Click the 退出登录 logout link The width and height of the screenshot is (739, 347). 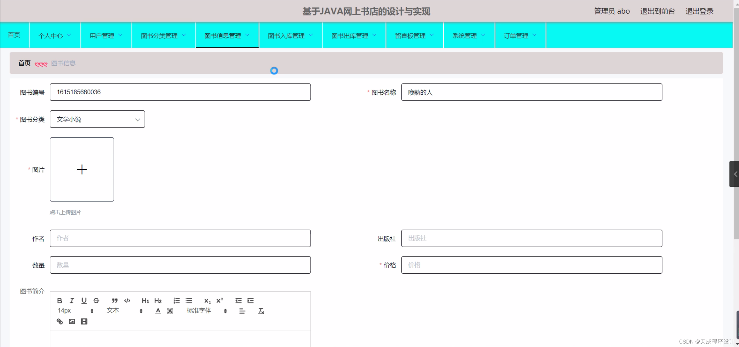coord(699,11)
